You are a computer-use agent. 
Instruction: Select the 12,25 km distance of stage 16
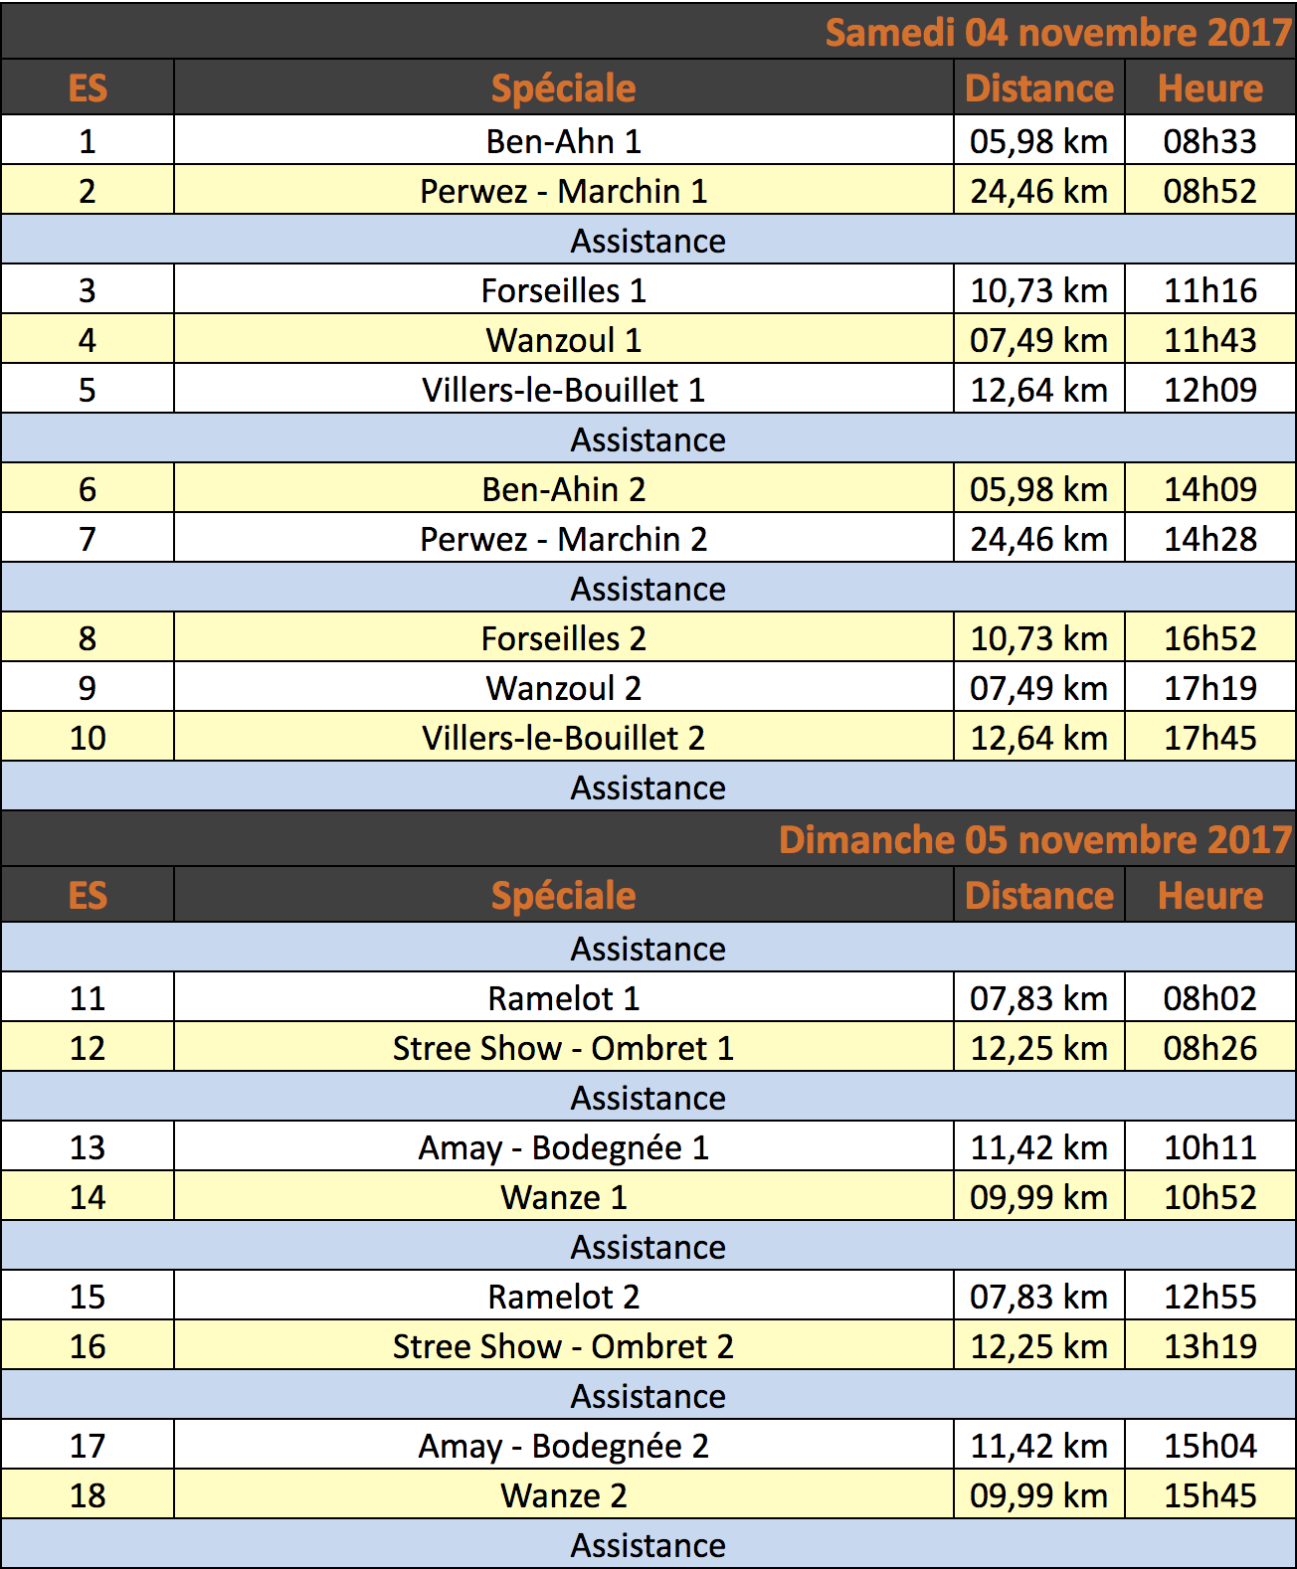[1038, 1345]
